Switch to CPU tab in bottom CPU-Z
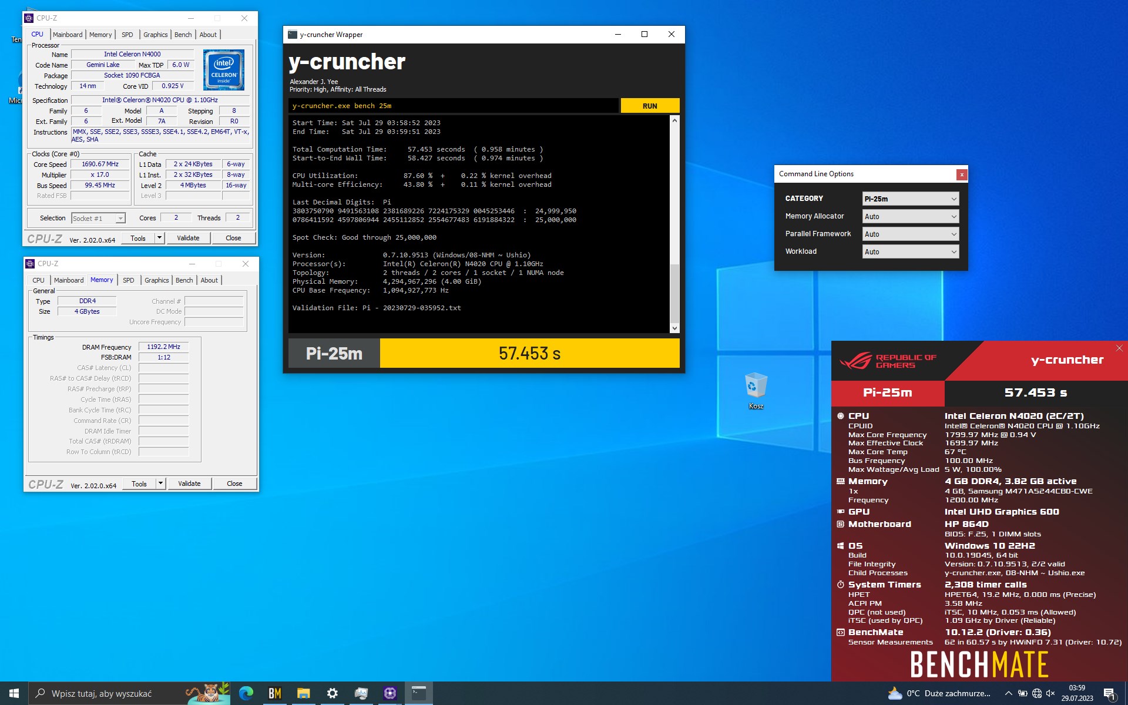This screenshot has height=705, width=1128. click(38, 280)
